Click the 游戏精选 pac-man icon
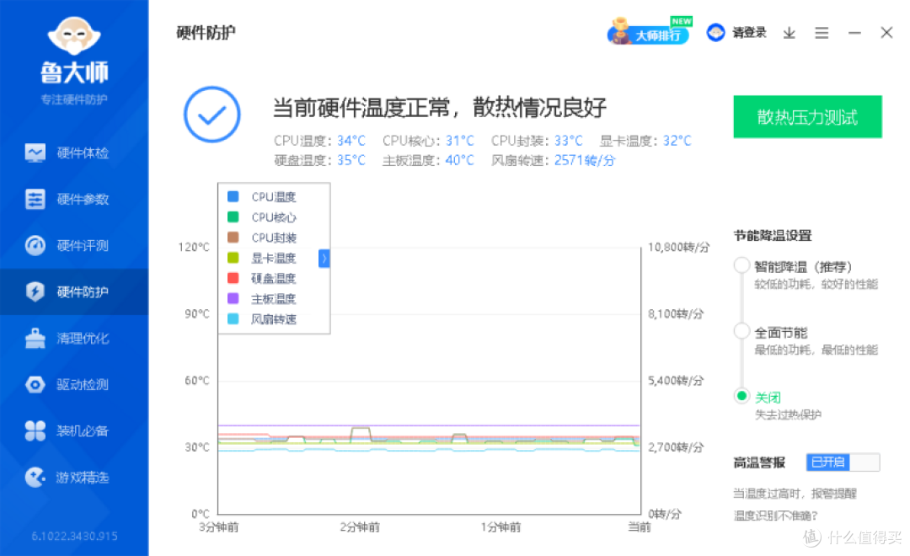910x556 pixels. tap(35, 477)
